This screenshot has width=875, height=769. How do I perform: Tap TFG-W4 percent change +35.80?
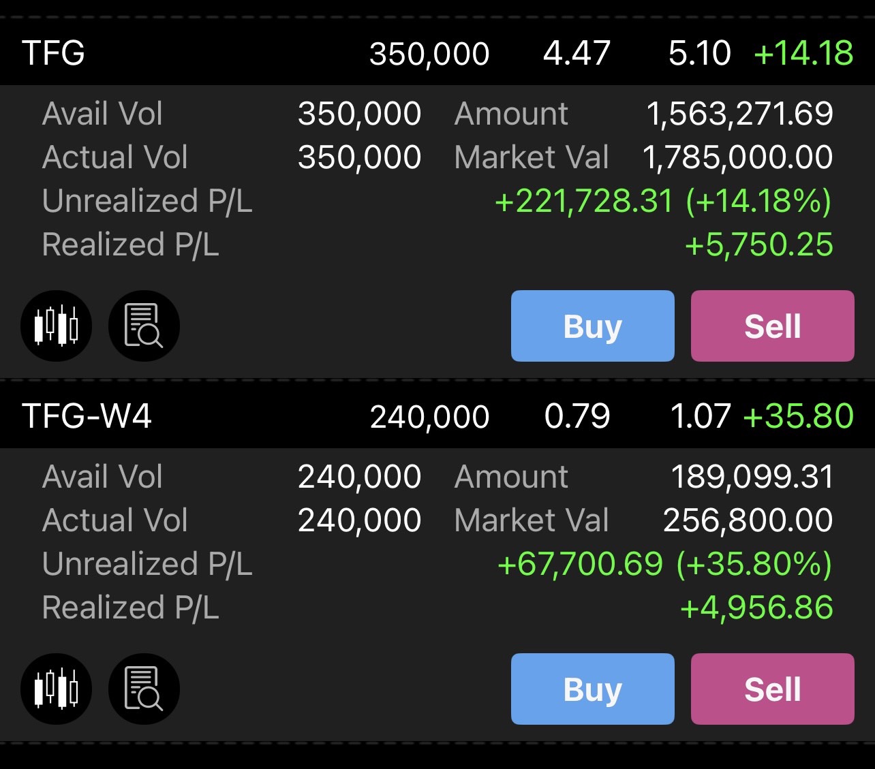point(798,416)
